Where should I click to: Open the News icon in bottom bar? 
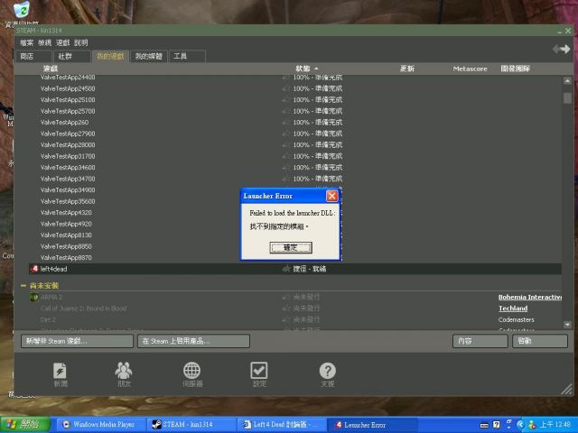(x=60, y=374)
